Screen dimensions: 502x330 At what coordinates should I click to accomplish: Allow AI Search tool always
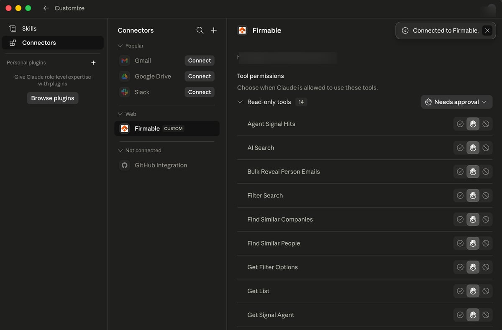(x=460, y=148)
